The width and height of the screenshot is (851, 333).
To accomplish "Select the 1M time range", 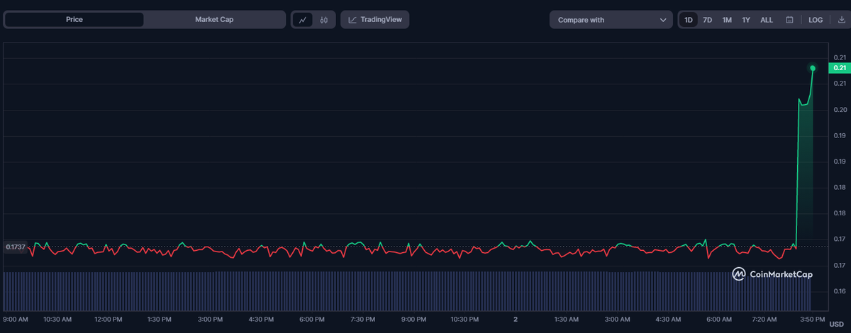I will click(x=727, y=20).
